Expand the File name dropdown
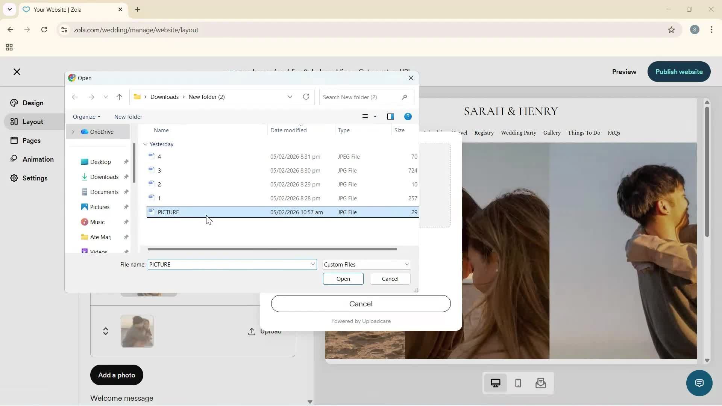 [313, 264]
